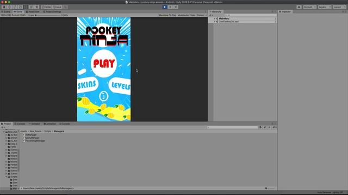Open Project panel create plus menu
Viewport: 348px width, 195px height.
[x=3, y=127]
